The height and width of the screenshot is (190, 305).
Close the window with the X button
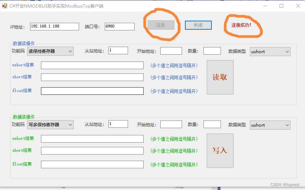pyautogui.click(x=298, y=6)
